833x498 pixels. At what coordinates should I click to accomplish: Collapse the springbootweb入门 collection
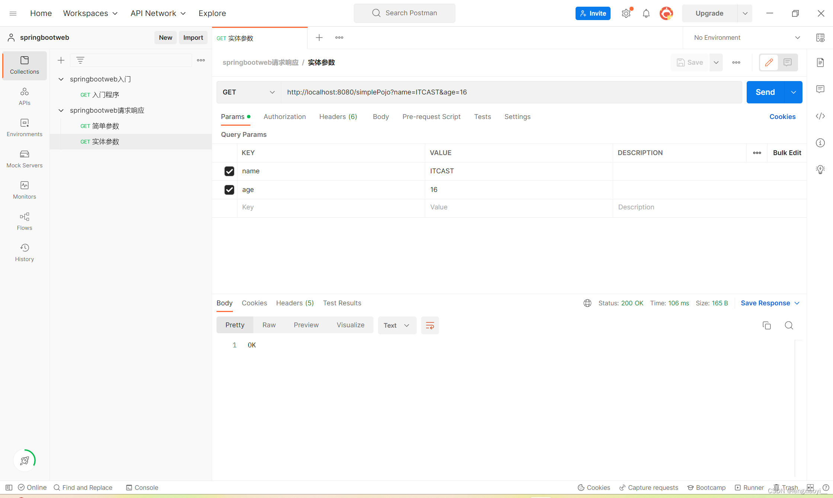[x=61, y=79]
